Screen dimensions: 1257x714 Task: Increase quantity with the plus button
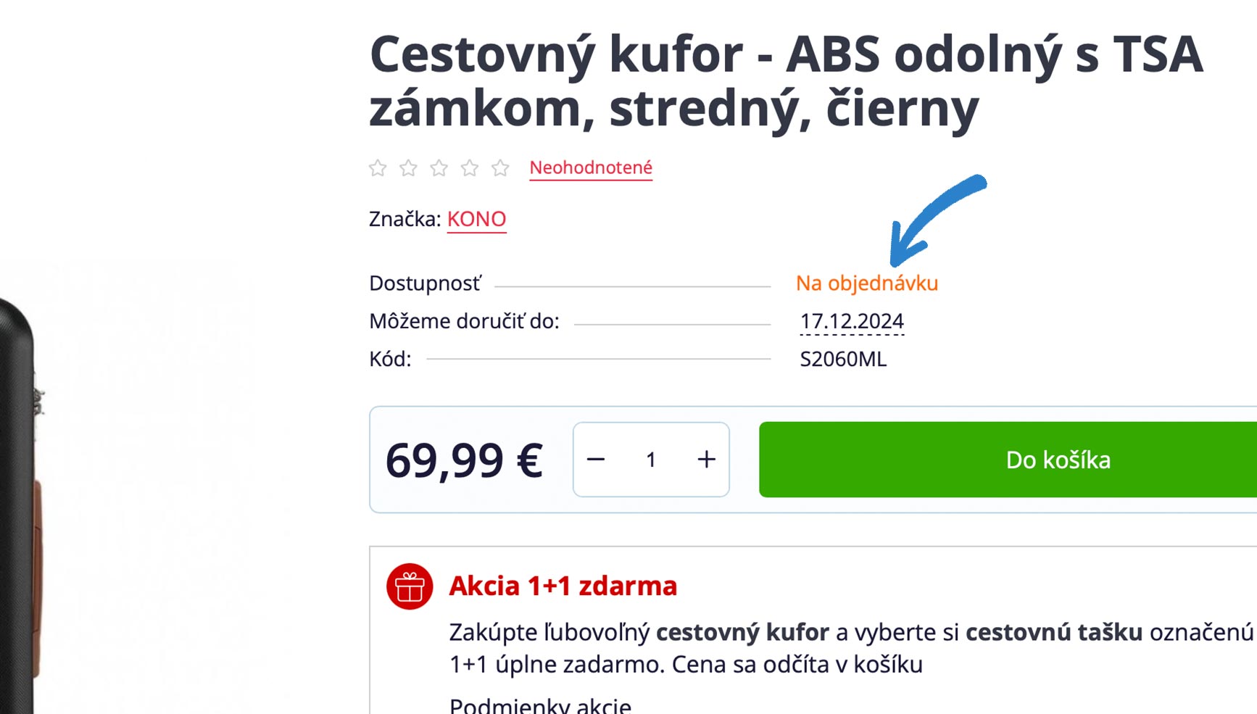(707, 460)
